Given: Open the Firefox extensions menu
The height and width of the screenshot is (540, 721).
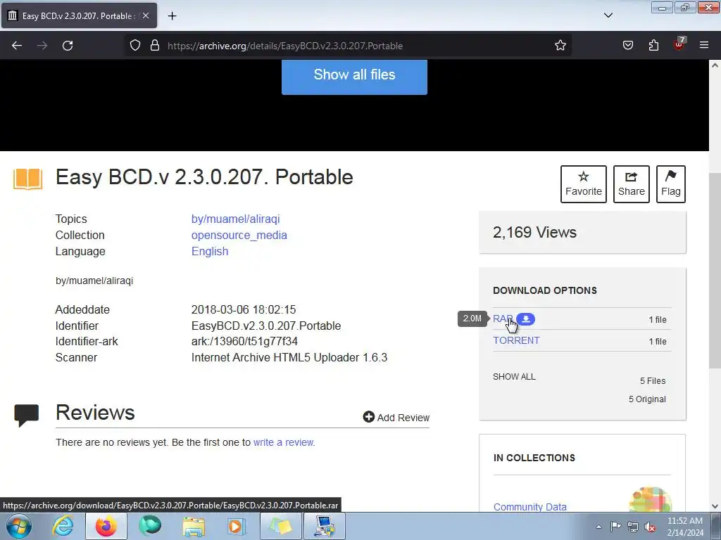Looking at the screenshot, I should (x=653, y=46).
